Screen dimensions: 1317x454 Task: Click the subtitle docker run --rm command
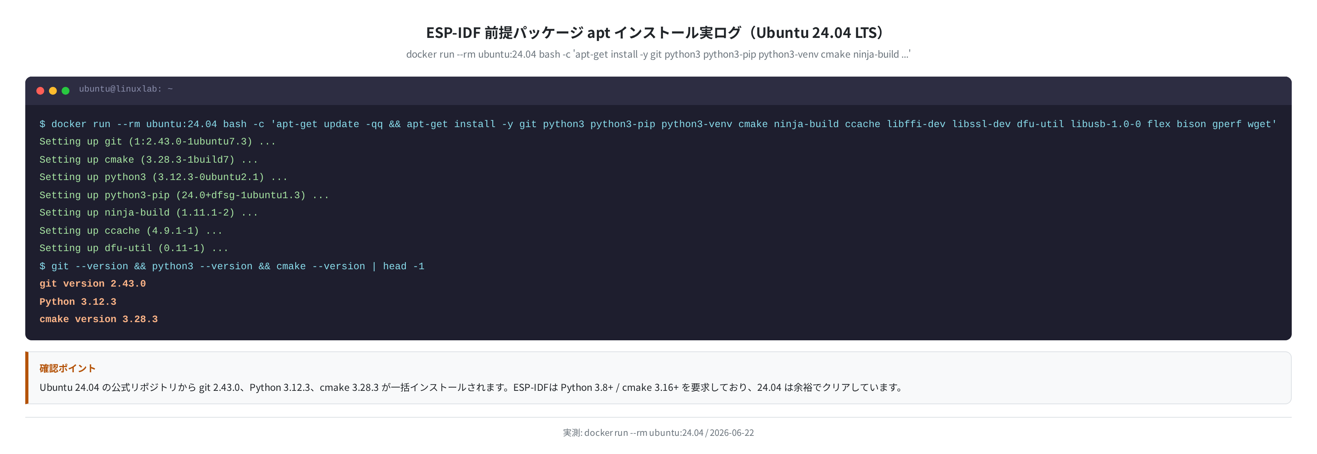pyautogui.click(x=658, y=54)
